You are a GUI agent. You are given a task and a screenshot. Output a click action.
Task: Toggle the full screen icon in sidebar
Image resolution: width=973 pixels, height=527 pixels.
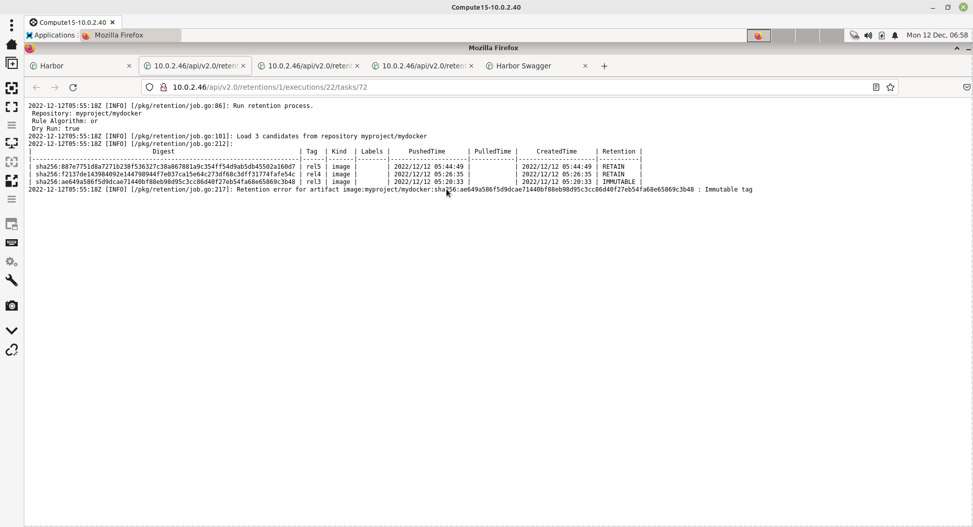click(12, 107)
